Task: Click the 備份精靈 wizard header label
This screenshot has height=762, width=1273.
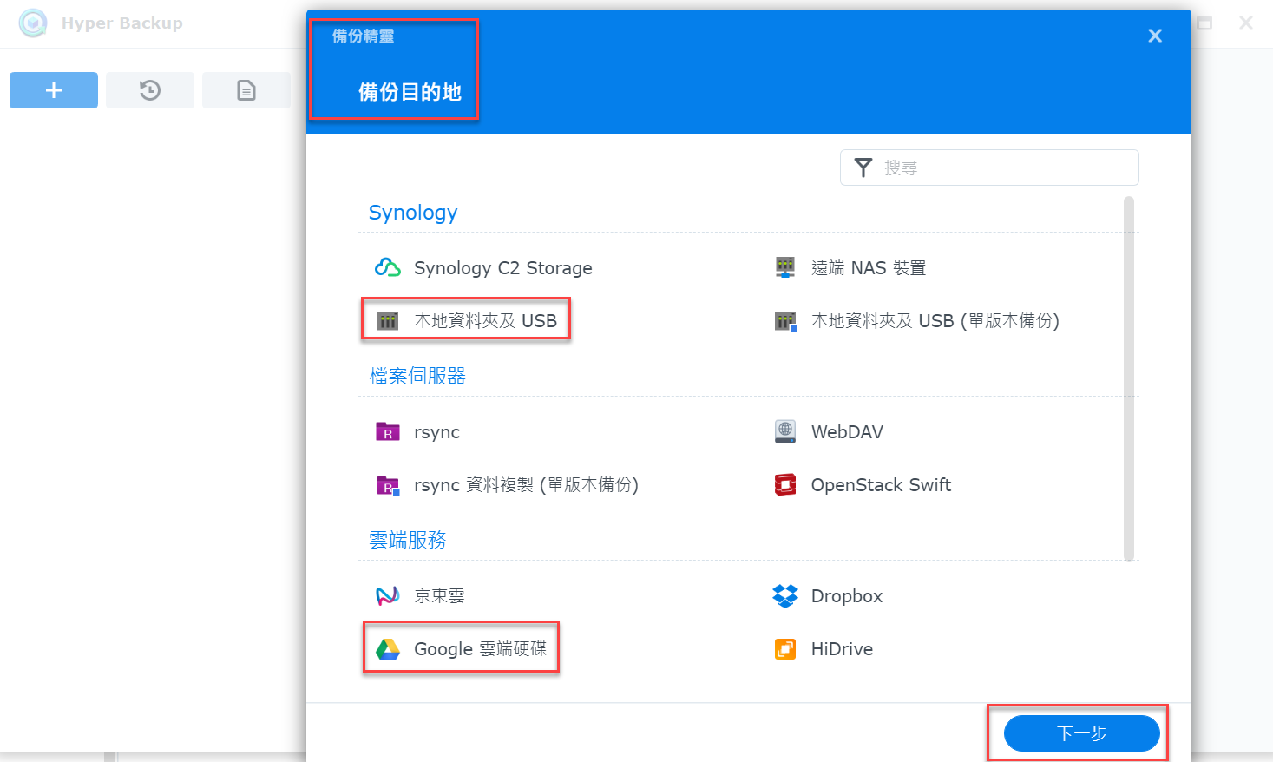Action: click(x=364, y=36)
